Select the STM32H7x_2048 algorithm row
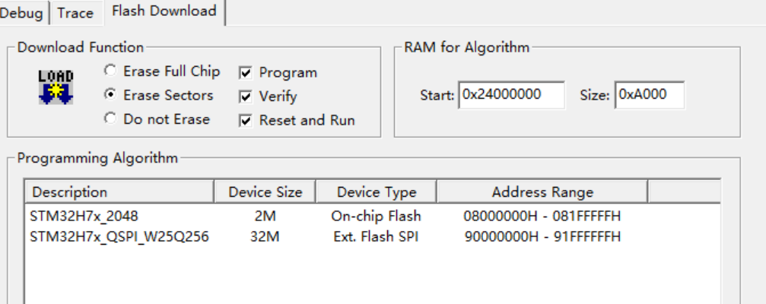This screenshot has width=766, height=304. click(372, 216)
